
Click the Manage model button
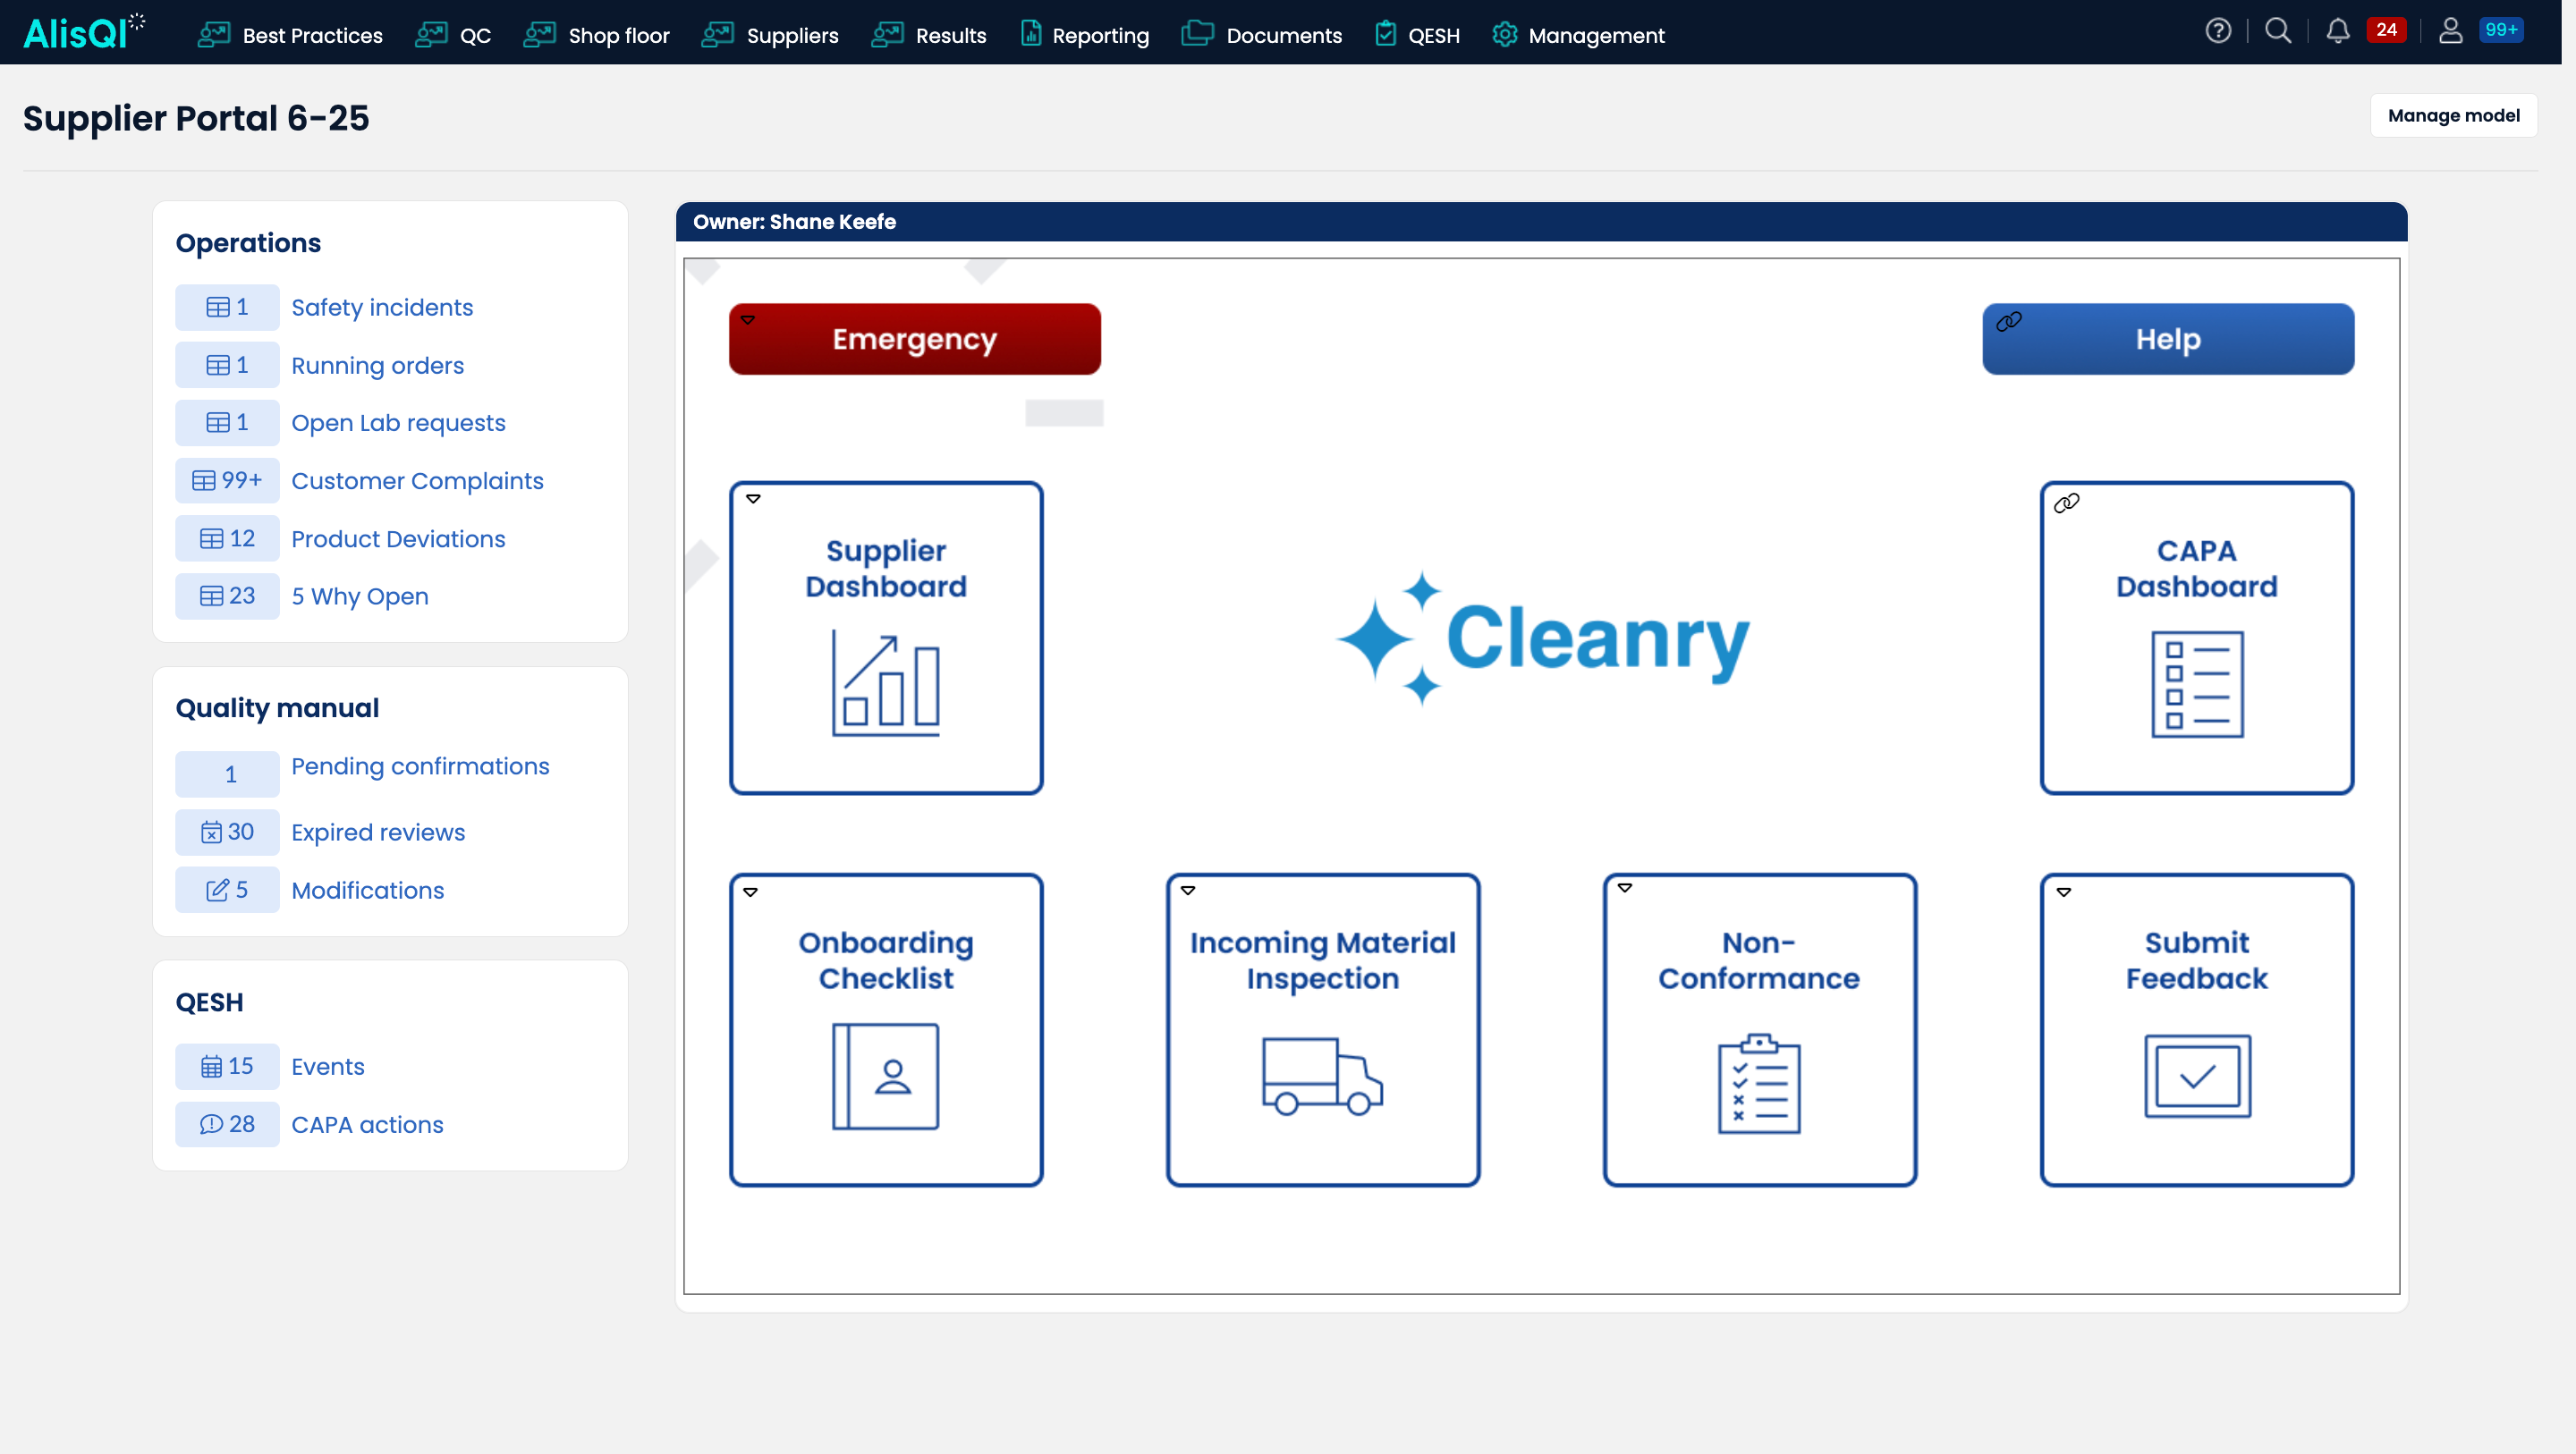(2453, 115)
